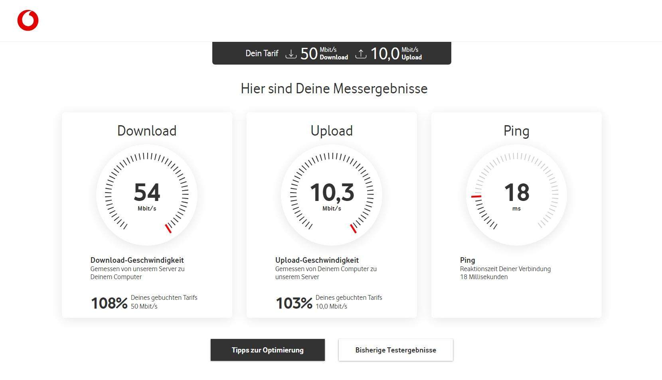662x380 pixels.
Task: Select the 54 Mbit/s download value
Action: click(147, 192)
